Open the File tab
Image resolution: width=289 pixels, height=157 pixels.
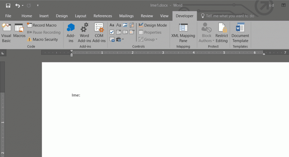pyautogui.click(x=8, y=16)
